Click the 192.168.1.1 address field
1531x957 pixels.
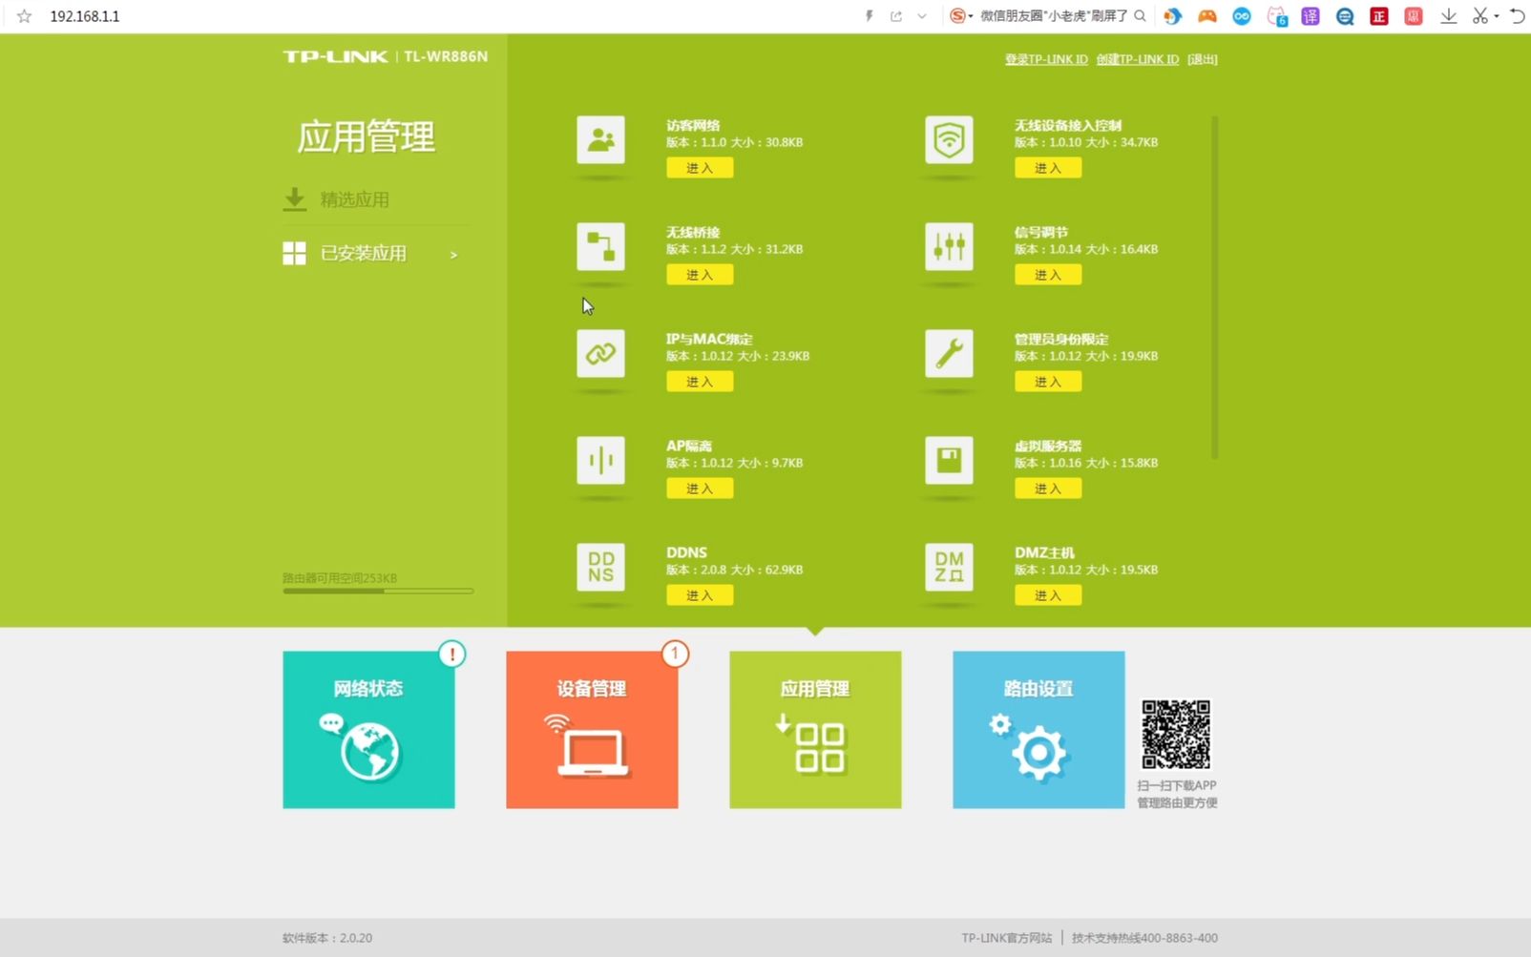85,16
